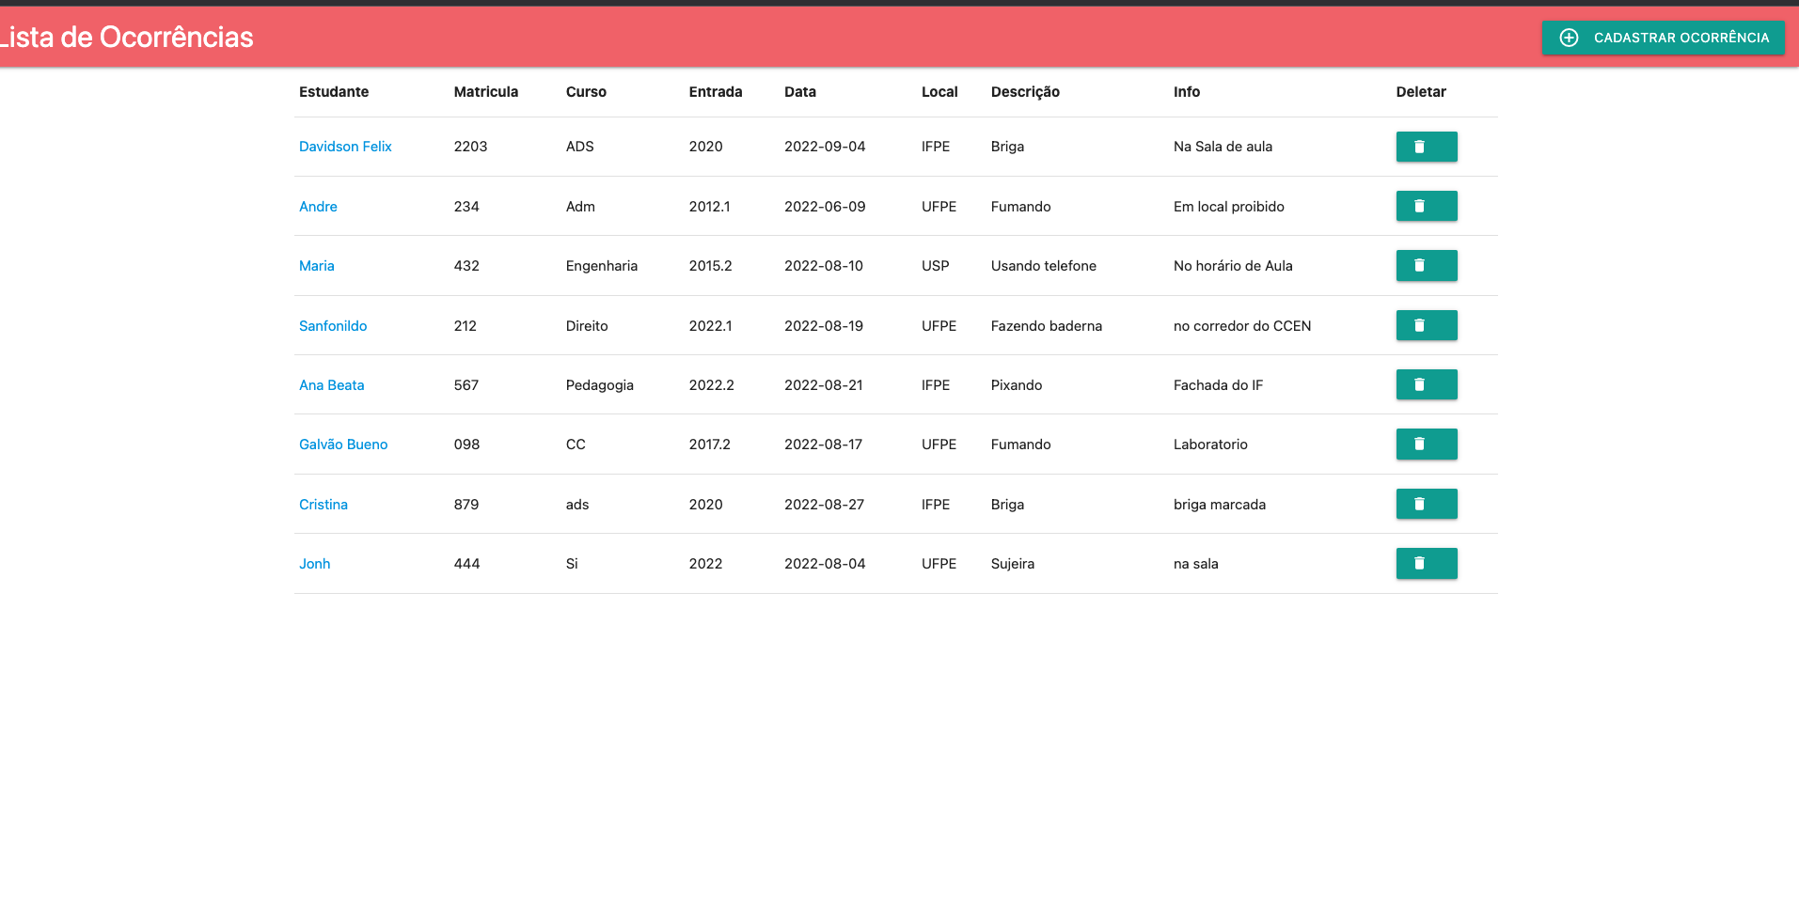Click the Sanfonildo hyperlink

(x=333, y=325)
